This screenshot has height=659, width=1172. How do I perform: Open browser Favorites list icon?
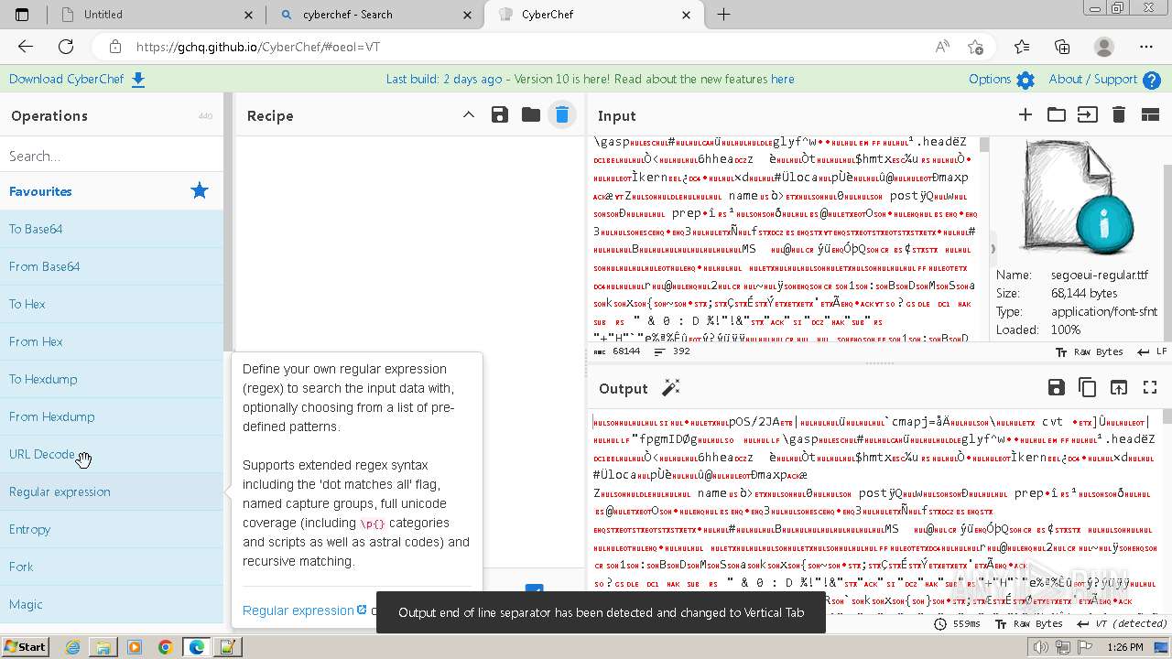(x=1022, y=47)
